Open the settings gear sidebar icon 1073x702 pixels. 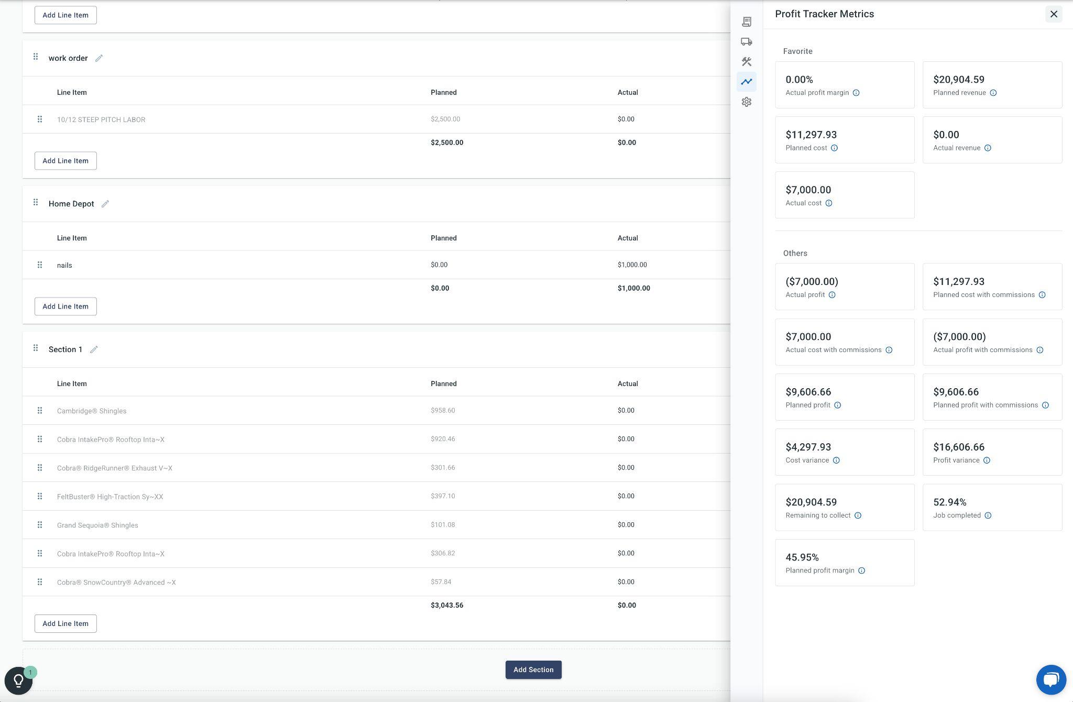click(x=747, y=102)
